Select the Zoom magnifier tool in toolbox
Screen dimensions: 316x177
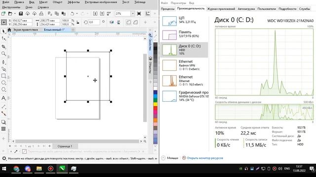pos(3,54)
